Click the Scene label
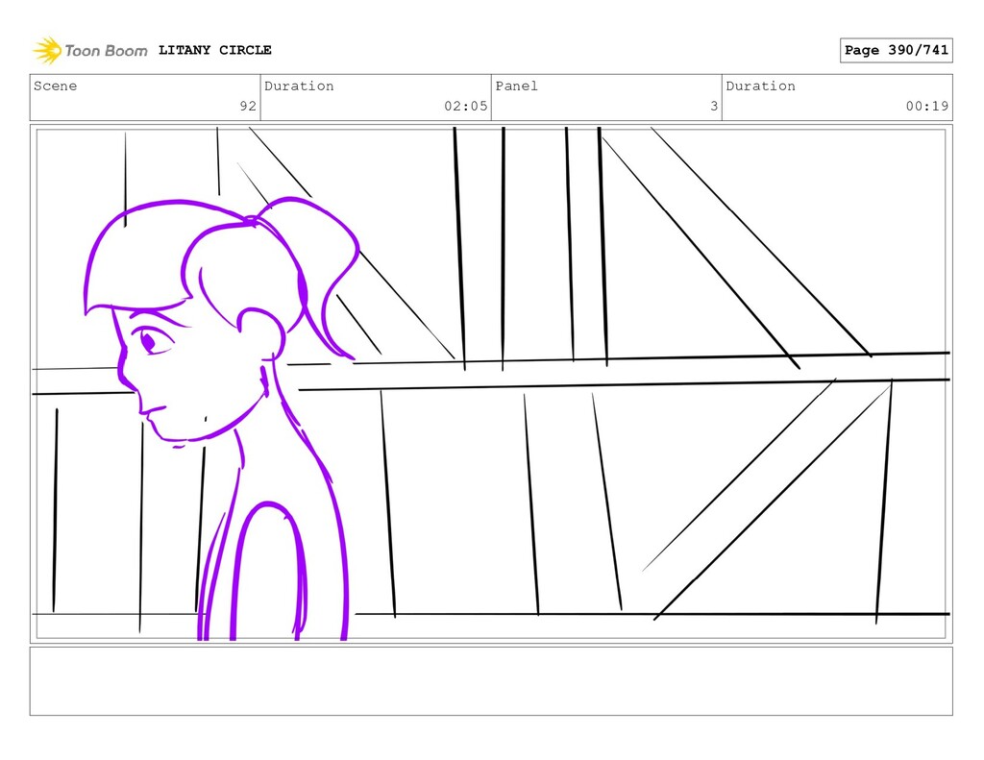 [55, 86]
